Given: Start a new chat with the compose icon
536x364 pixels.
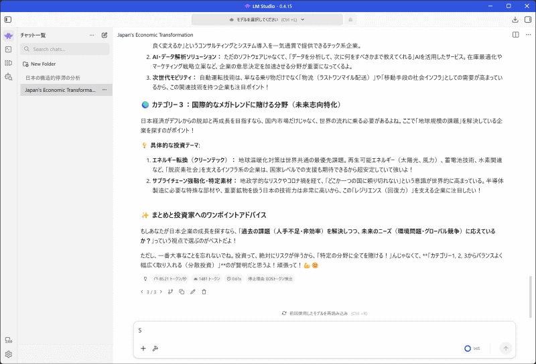Looking at the screenshot, I should pos(105,35).
